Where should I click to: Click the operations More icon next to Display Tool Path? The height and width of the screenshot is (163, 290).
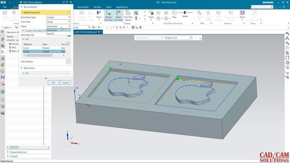click(x=99, y=14)
